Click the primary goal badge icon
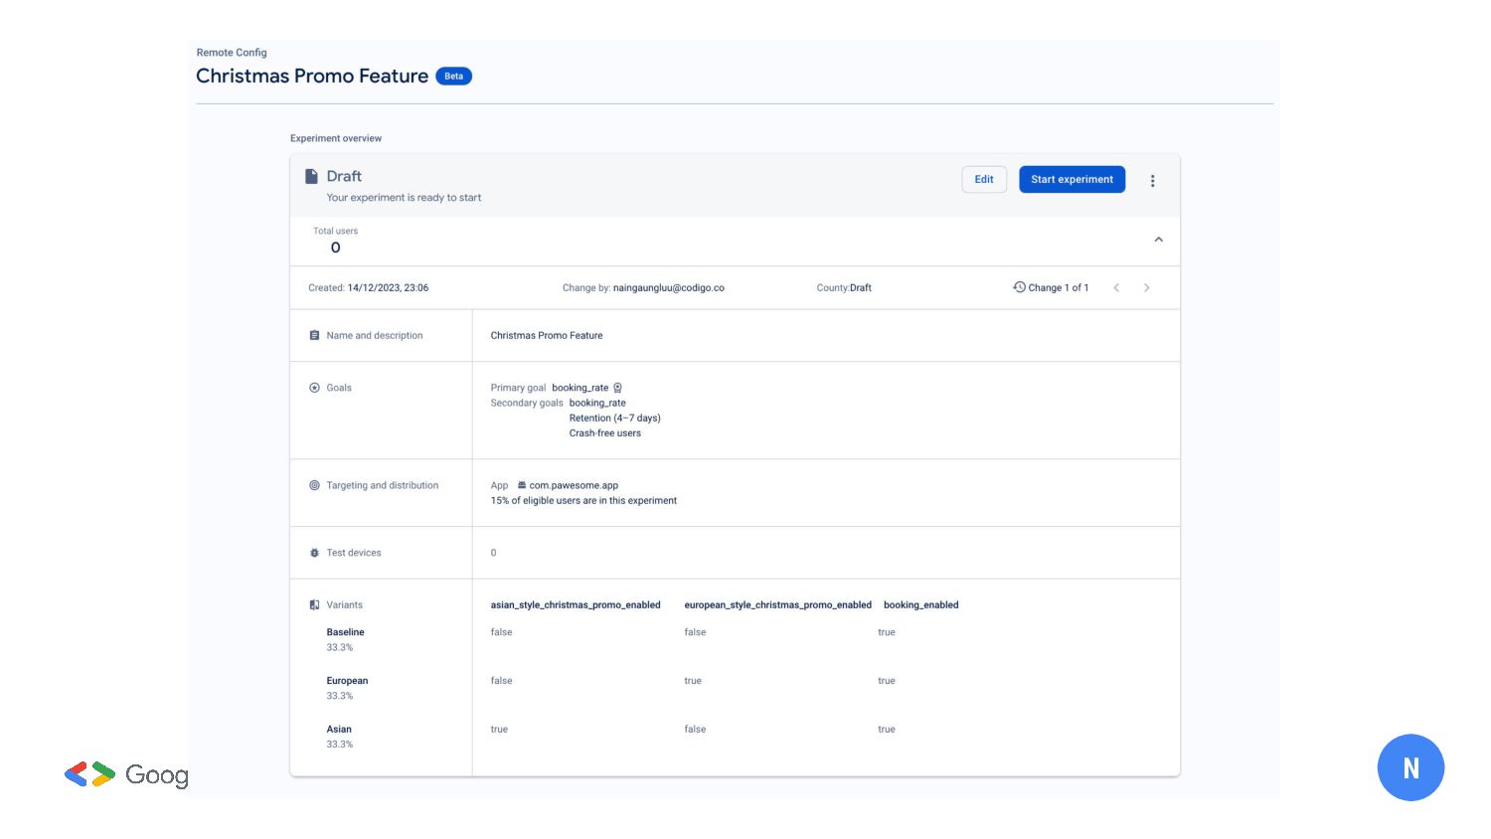This screenshot has height=839, width=1491. (617, 388)
